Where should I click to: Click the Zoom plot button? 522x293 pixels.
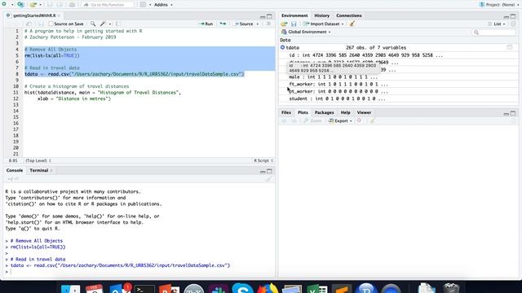point(312,121)
